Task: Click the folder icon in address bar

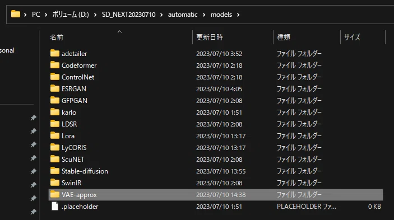Action: click(16, 14)
